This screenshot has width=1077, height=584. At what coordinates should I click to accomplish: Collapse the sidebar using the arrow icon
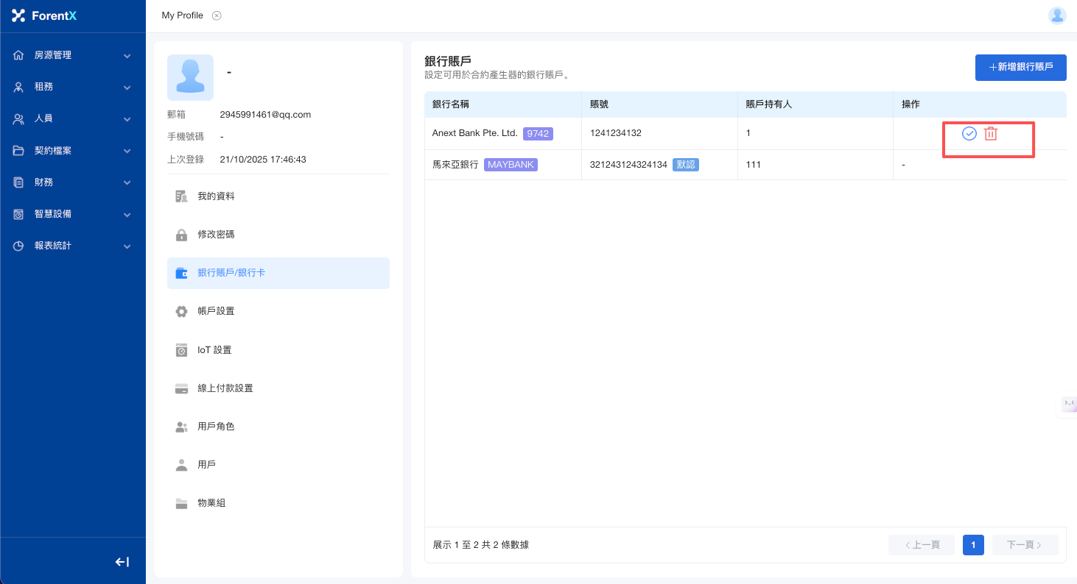[122, 562]
